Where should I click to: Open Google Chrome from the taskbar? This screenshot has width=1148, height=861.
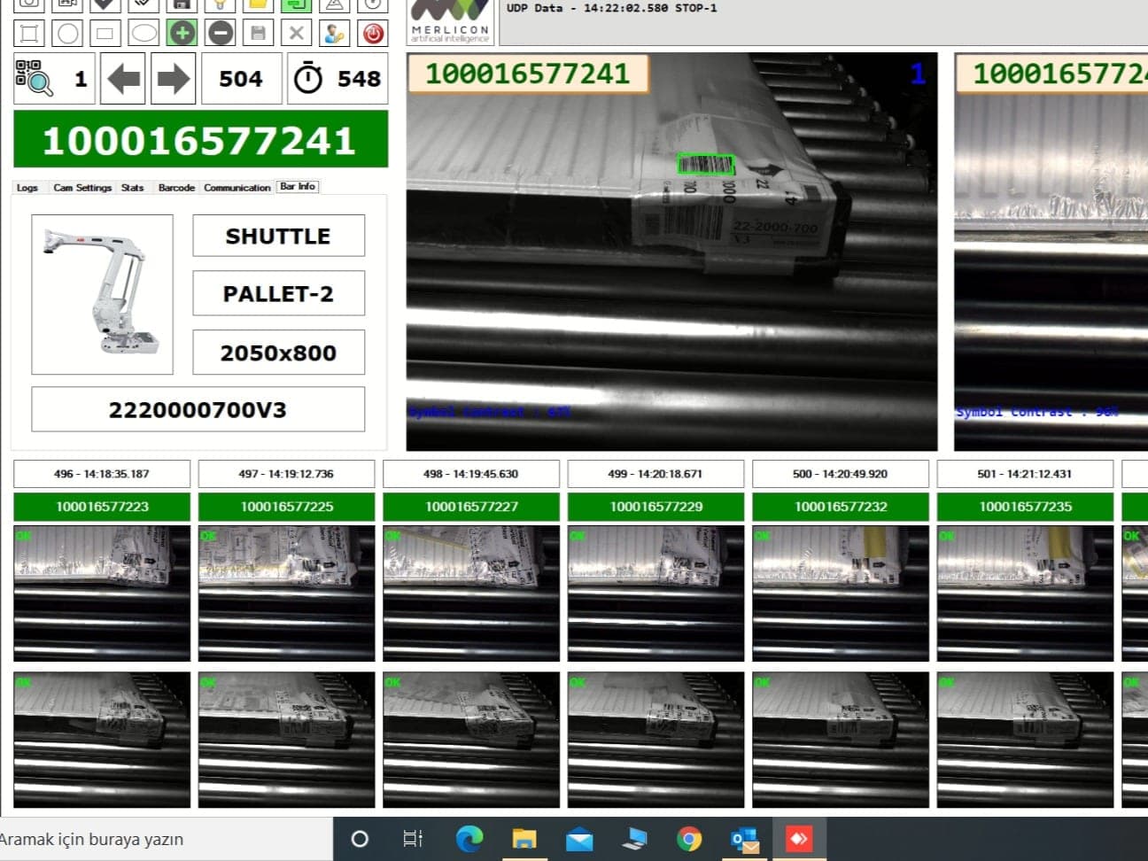(689, 839)
